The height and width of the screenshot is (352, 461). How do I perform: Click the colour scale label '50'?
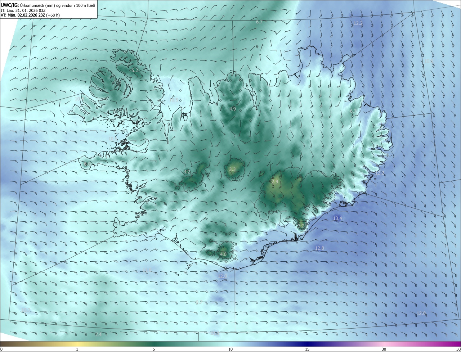(458, 349)
